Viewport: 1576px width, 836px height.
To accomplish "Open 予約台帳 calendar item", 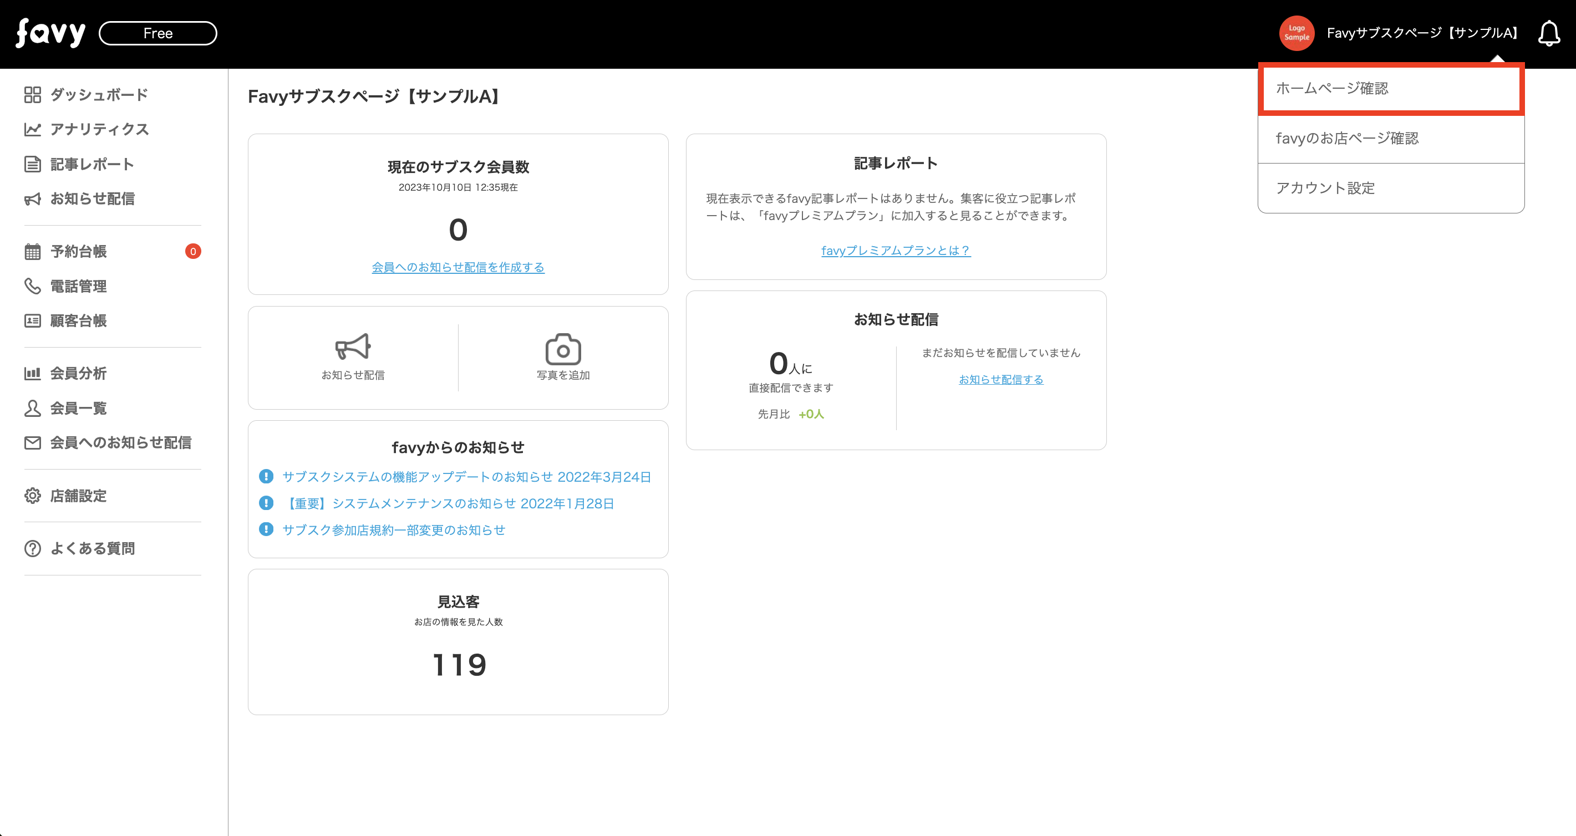I will coord(78,251).
